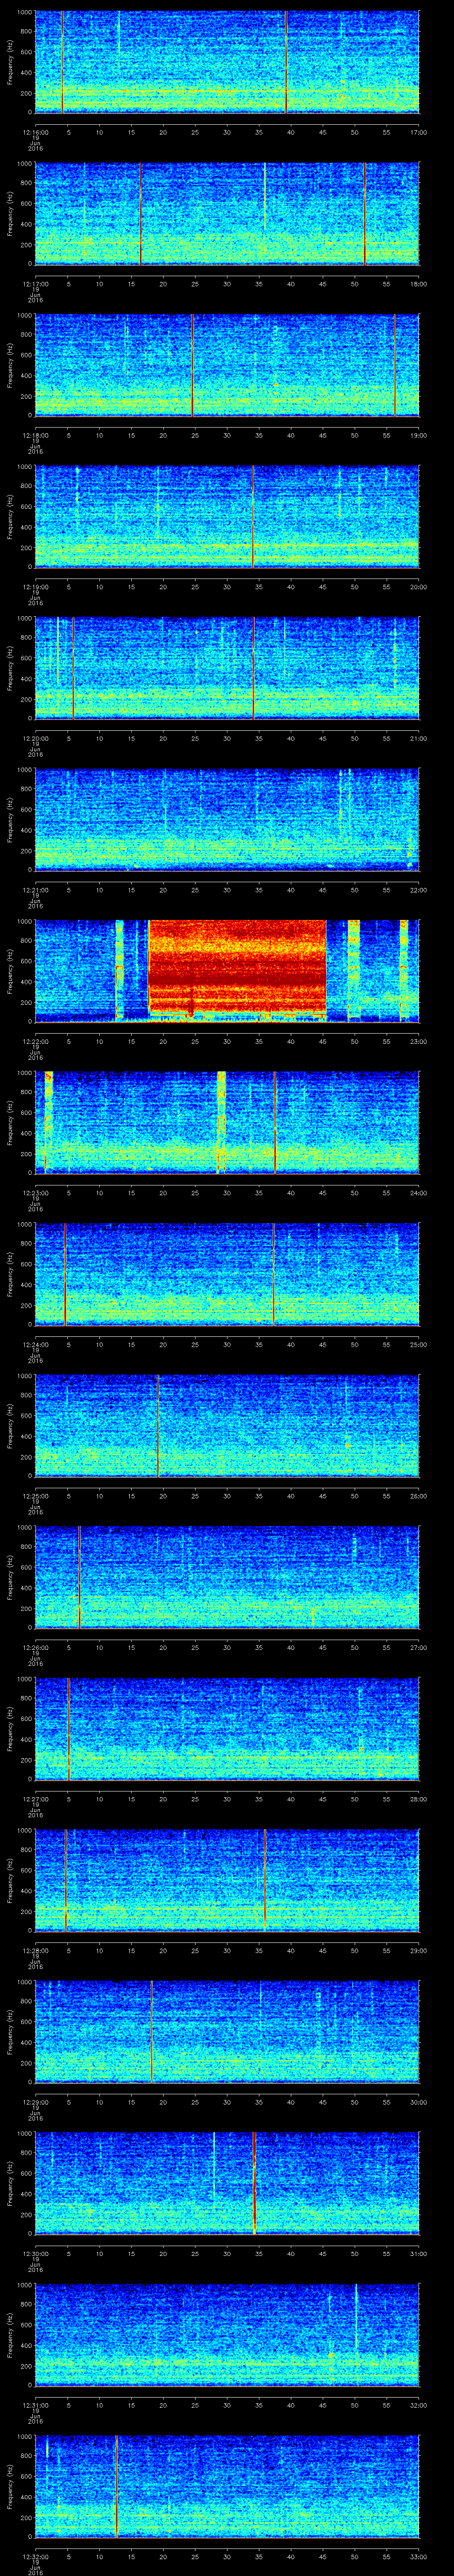
Task: Click the 12:29:00 start time label
Action: tap(36, 2102)
